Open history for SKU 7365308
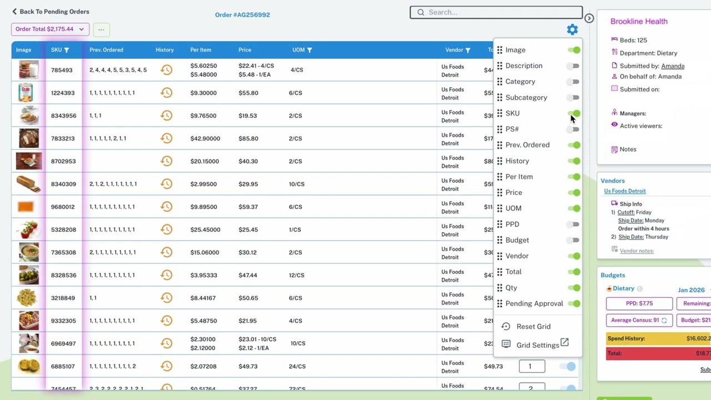This screenshot has width=711, height=400. [166, 252]
